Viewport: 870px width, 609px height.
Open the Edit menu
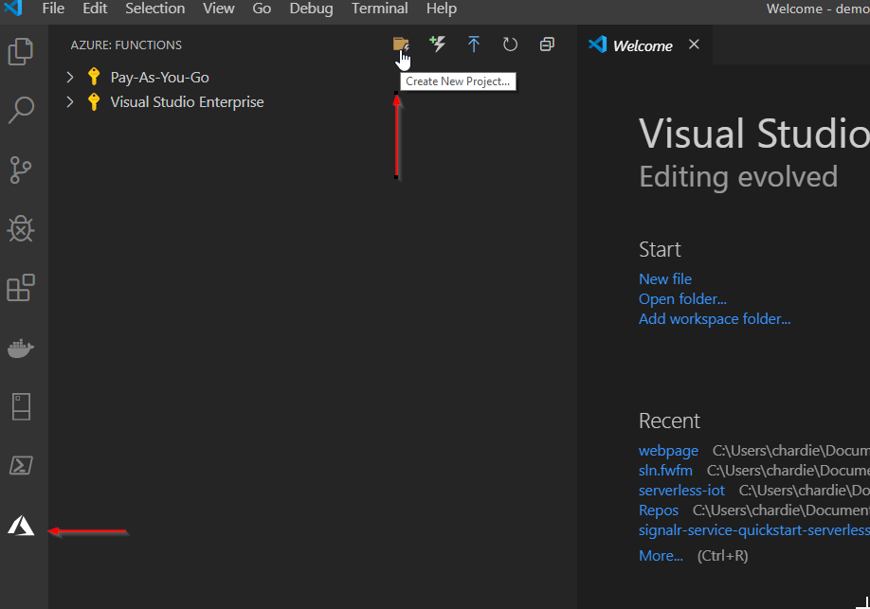coord(95,9)
